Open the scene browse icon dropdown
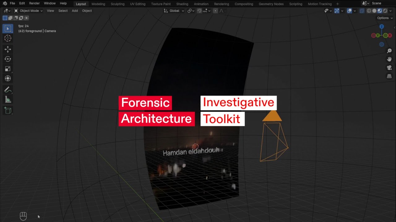 tap(366, 3)
